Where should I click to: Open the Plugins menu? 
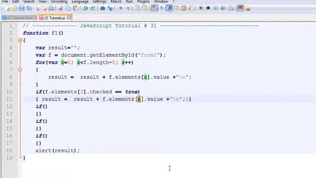click(143, 1)
